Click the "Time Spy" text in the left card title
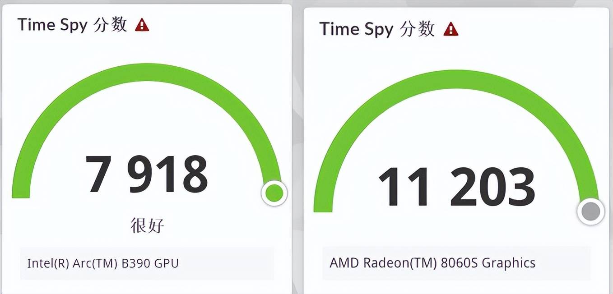Viewport: 613px width, 294px height. pos(52,25)
